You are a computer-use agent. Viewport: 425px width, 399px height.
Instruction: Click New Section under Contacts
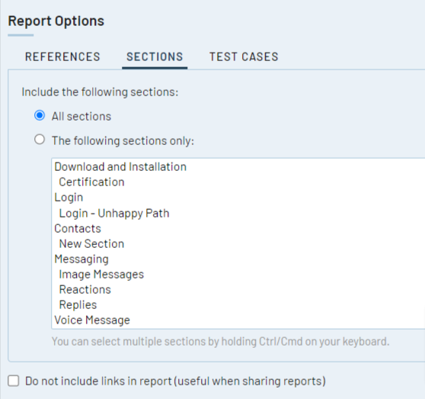(x=238, y=243)
